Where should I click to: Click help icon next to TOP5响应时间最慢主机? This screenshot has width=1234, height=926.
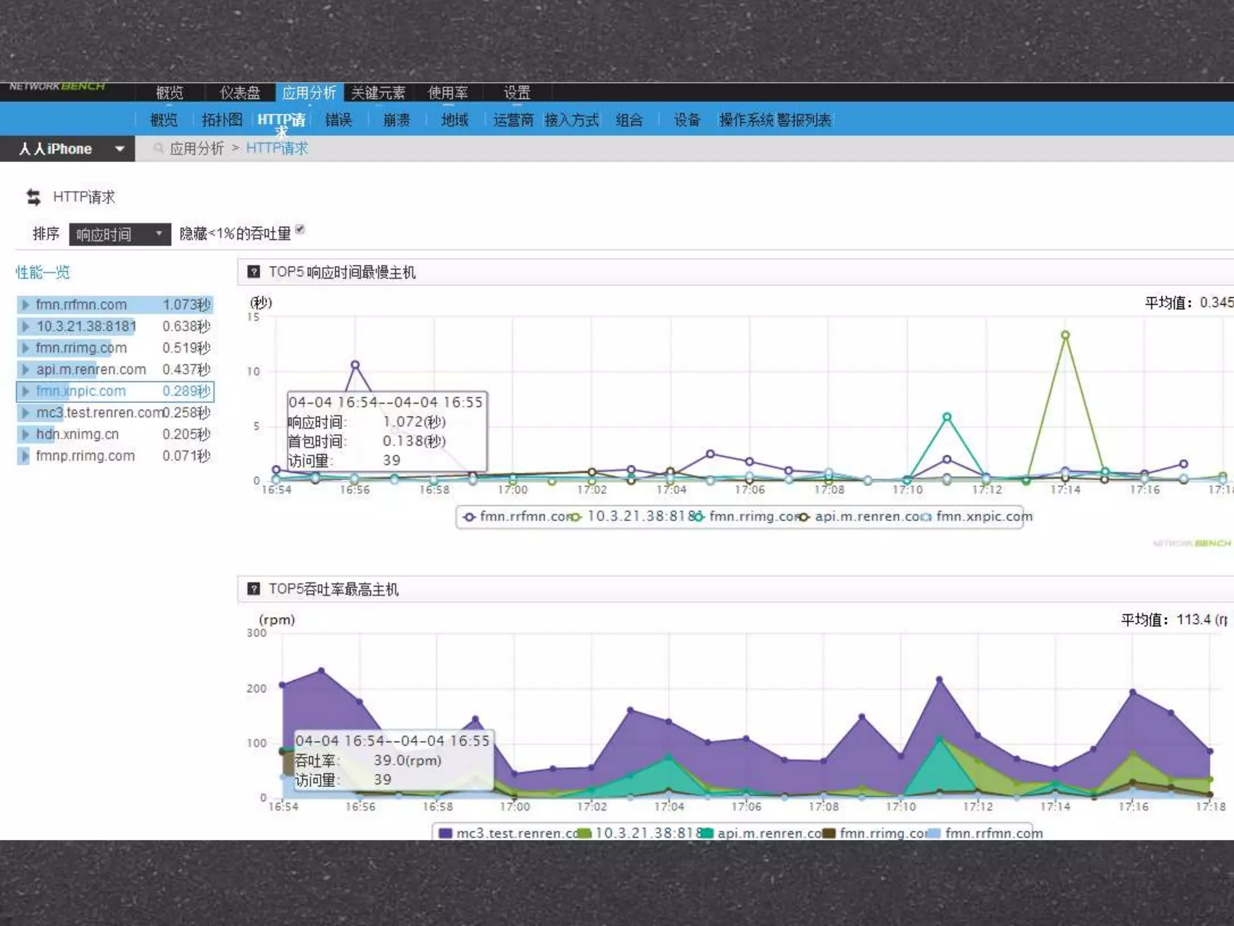click(x=254, y=272)
